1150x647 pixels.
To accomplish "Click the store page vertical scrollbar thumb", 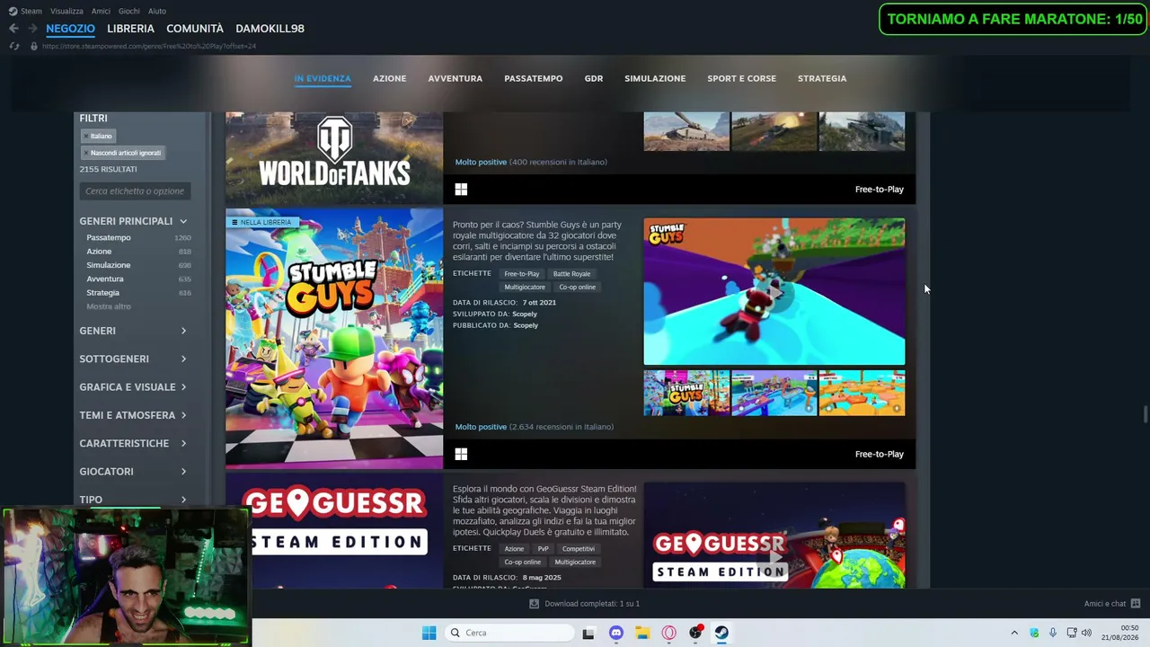I will 1145,413.
